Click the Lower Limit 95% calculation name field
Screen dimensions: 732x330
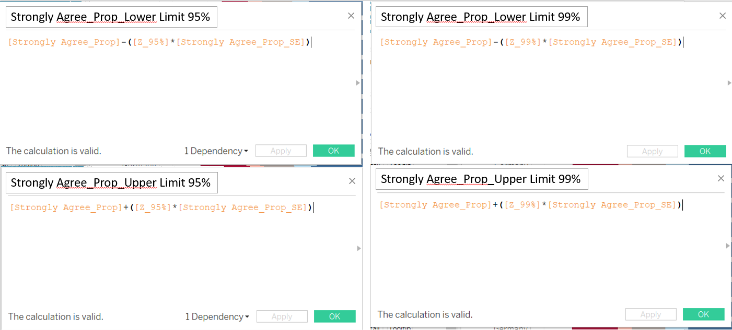[x=111, y=17]
